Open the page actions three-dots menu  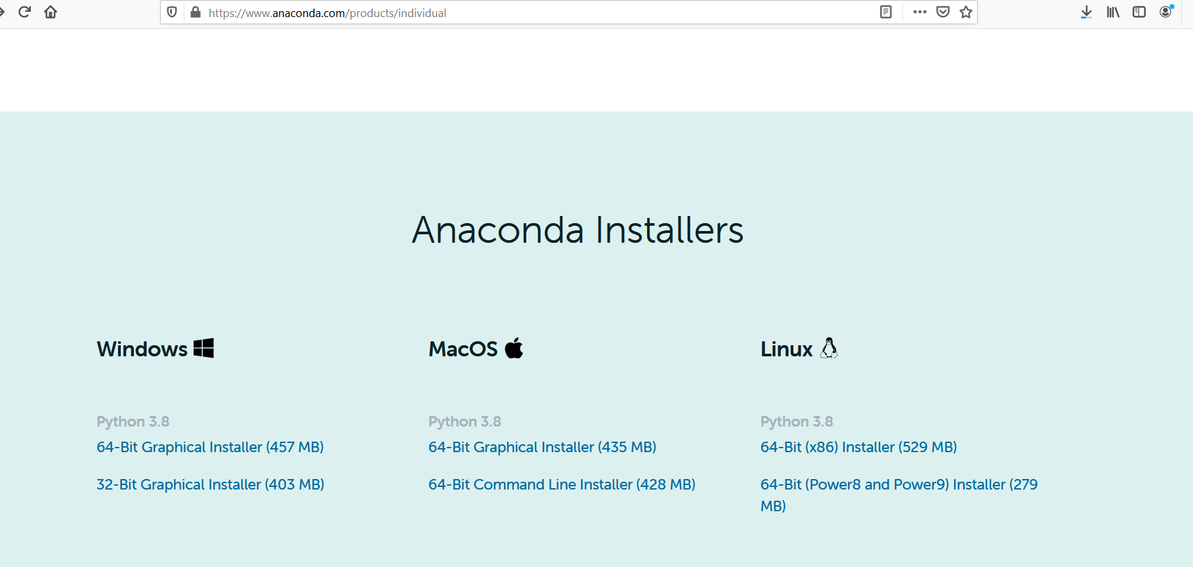tap(920, 12)
